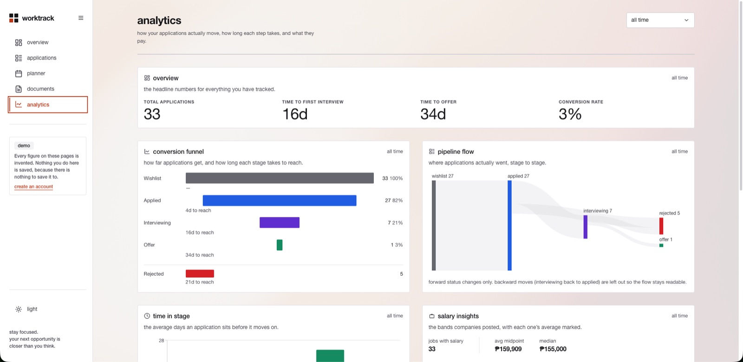The image size is (743, 362).
Task: Click the worktrack brand name
Action: [x=38, y=18]
